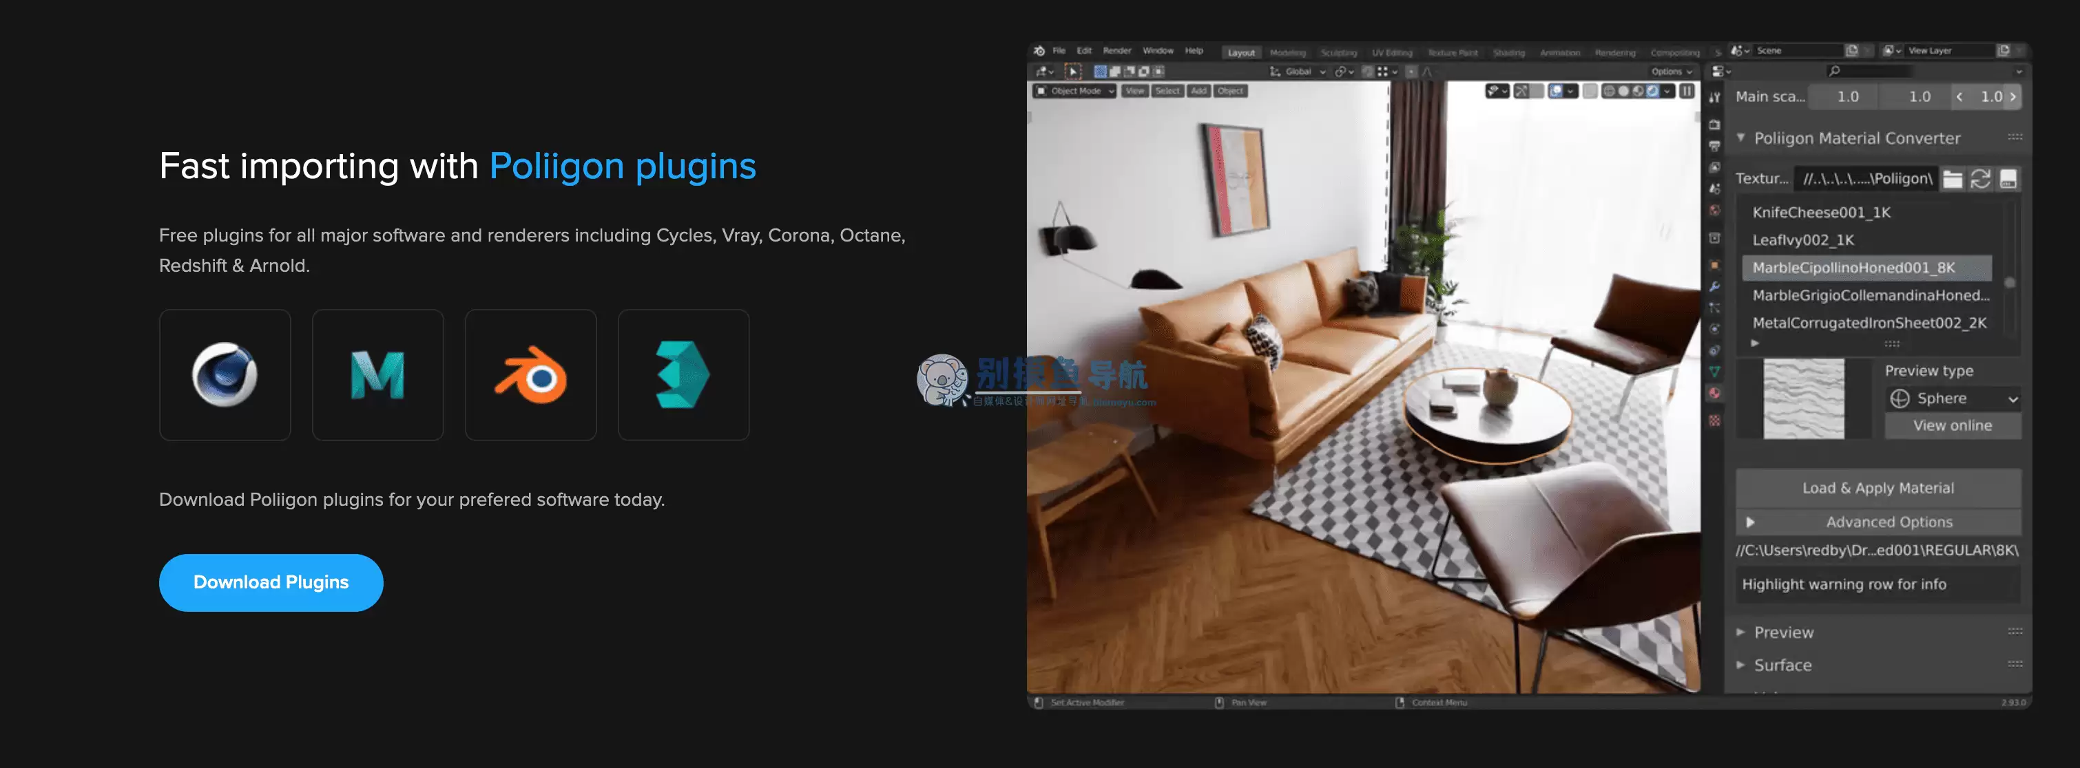
Task: Select the tweak select tool in Blender header
Action: point(1073,72)
